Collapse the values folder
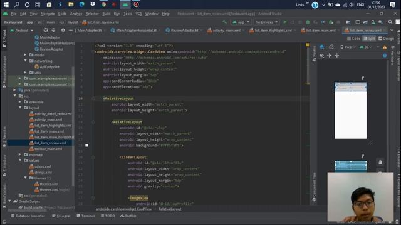Image resolution: width=401 pixels, height=225 pixels. click(20, 160)
